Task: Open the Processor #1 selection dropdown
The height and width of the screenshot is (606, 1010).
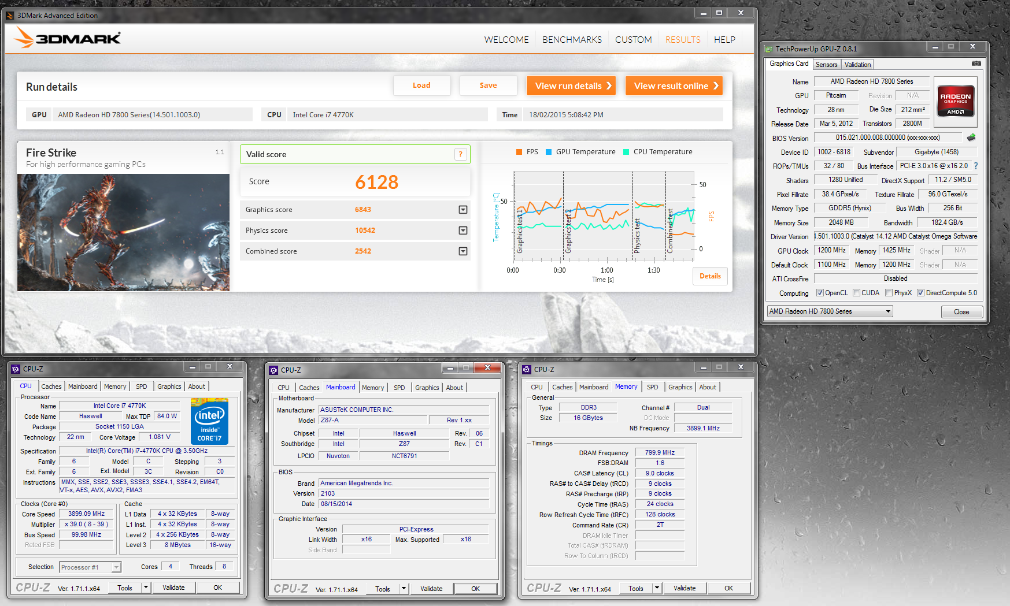Action: [90, 567]
